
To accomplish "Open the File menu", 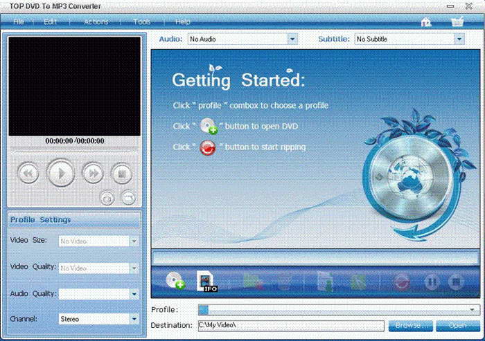I will pos(19,21).
